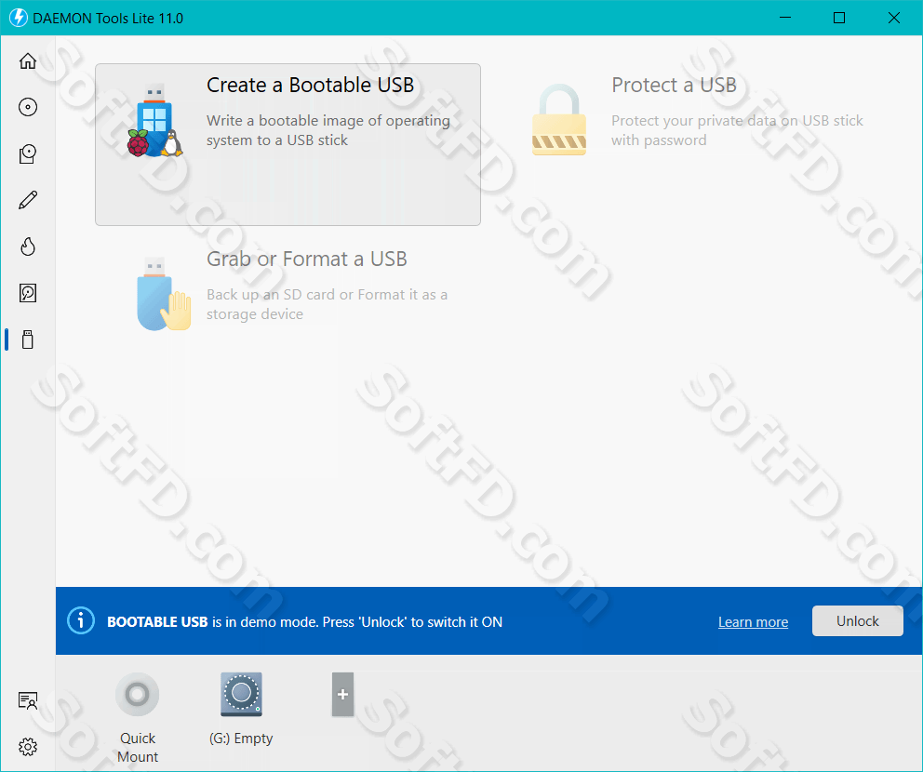
Task: Open the pencil edit sidebar icon
Action: [28, 200]
